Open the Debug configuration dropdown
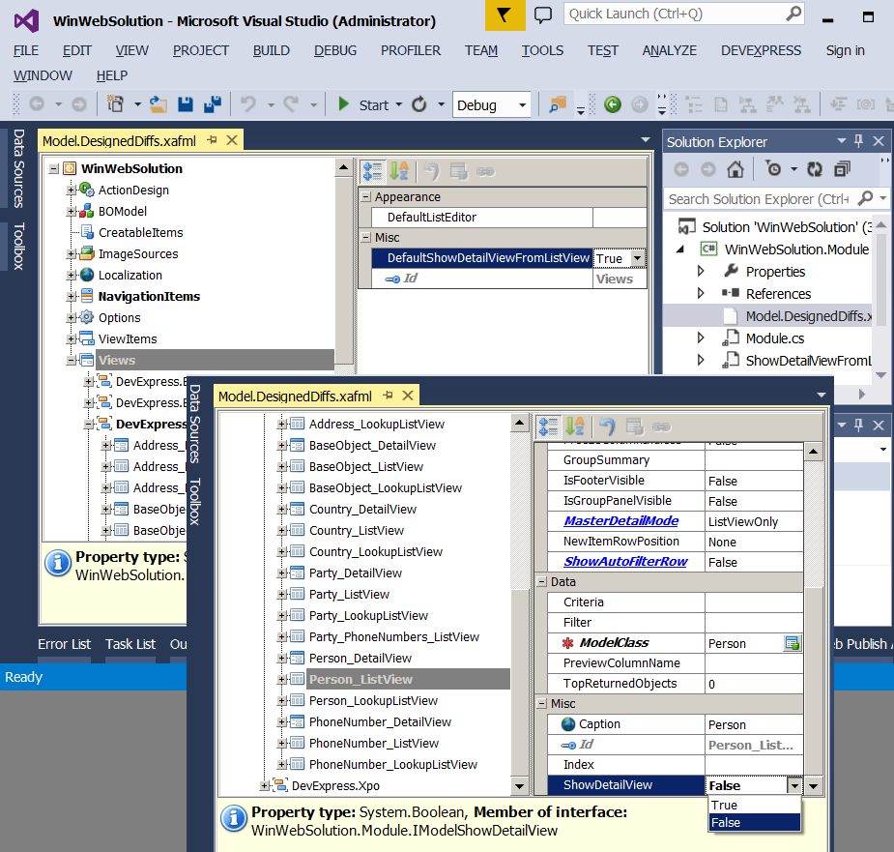Image resolution: width=894 pixels, height=852 pixels. tap(522, 105)
